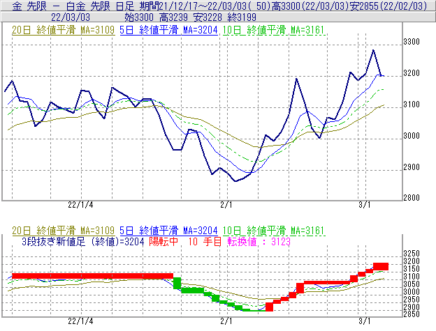Click the red 陽転中 status text

tap(163, 242)
